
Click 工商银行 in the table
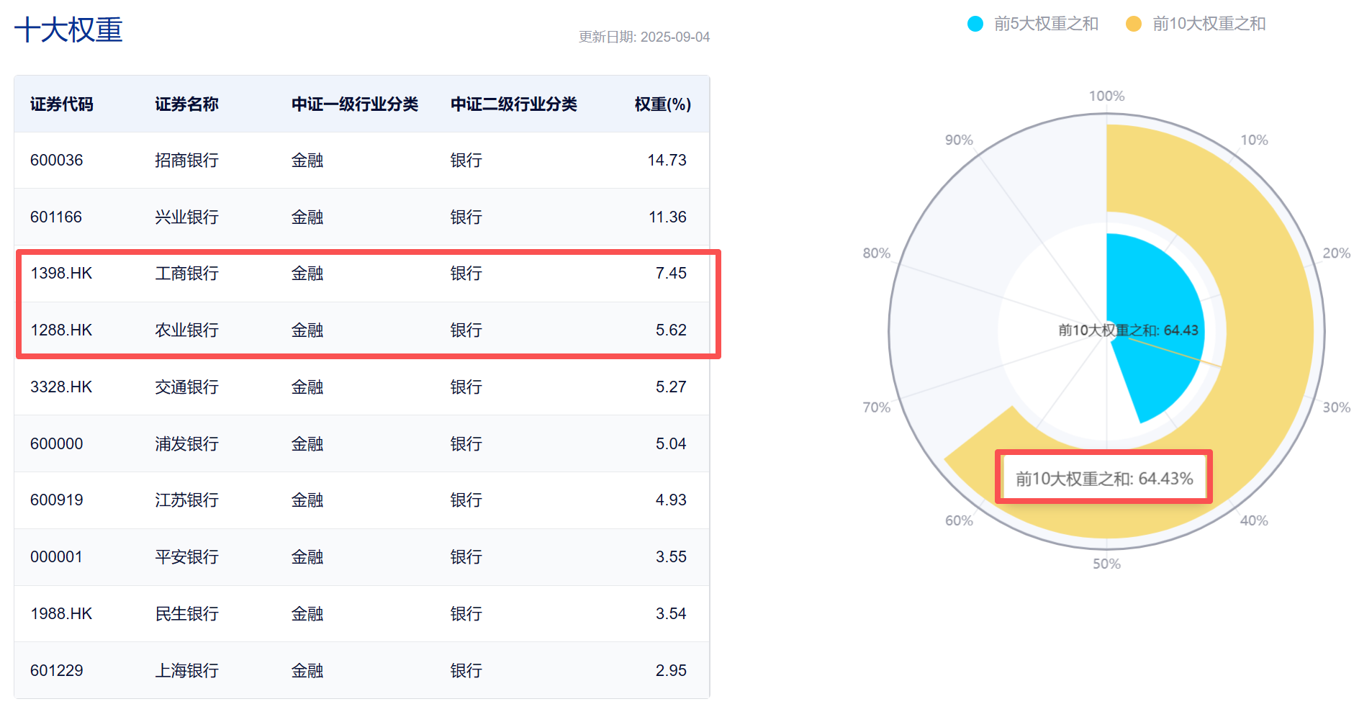pos(186,274)
